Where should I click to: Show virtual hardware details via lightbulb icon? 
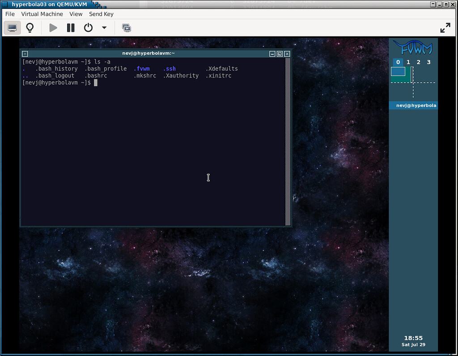tap(30, 27)
